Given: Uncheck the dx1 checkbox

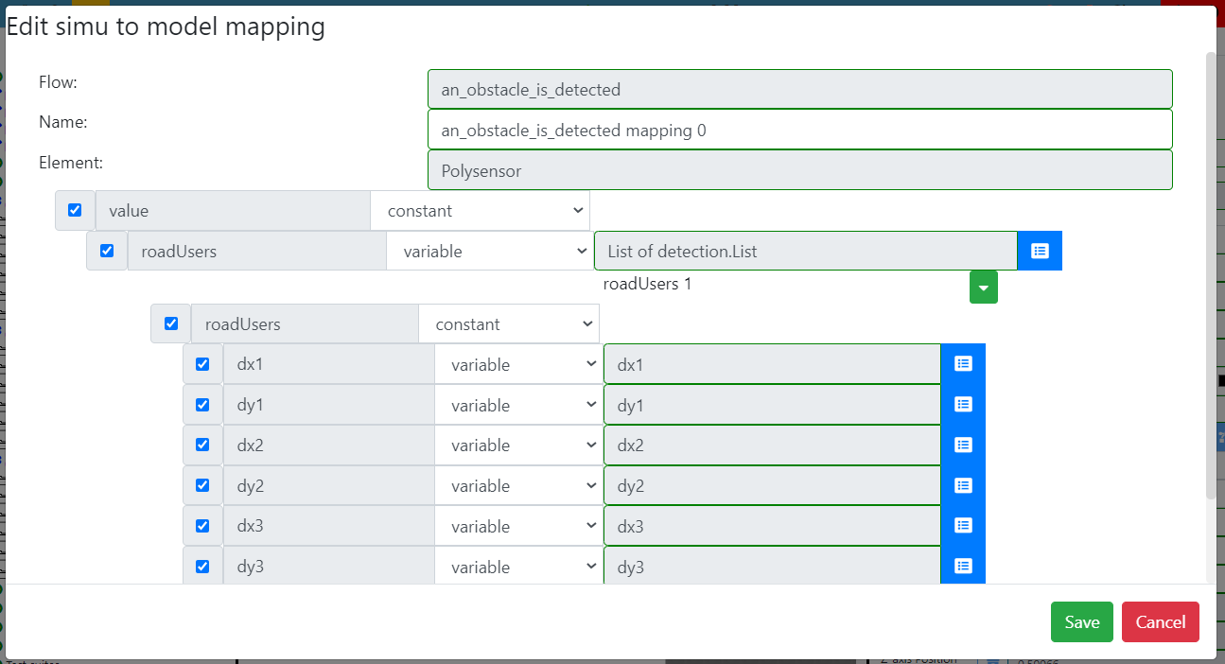Looking at the screenshot, I should point(202,364).
